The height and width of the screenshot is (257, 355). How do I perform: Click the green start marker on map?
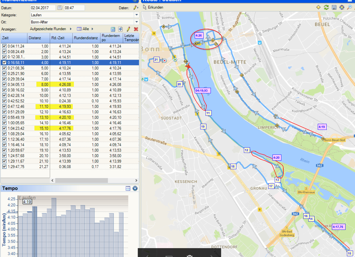click(175, 60)
